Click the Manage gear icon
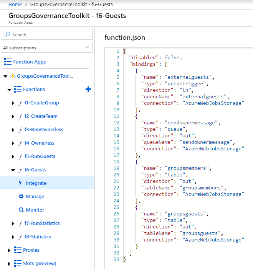 [21, 196]
